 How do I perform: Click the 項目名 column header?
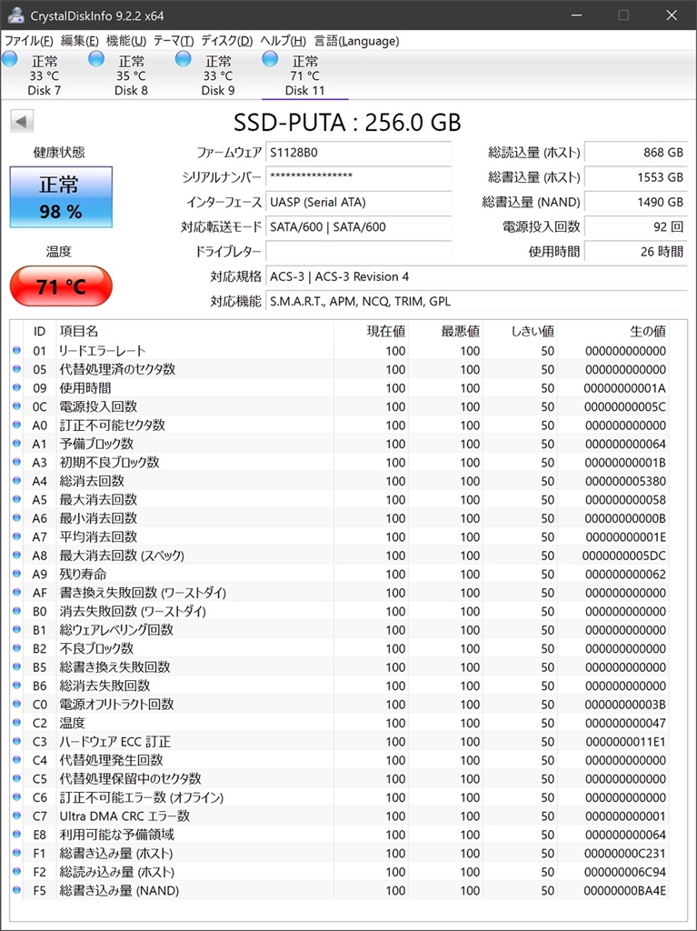pyautogui.click(x=194, y=331)
